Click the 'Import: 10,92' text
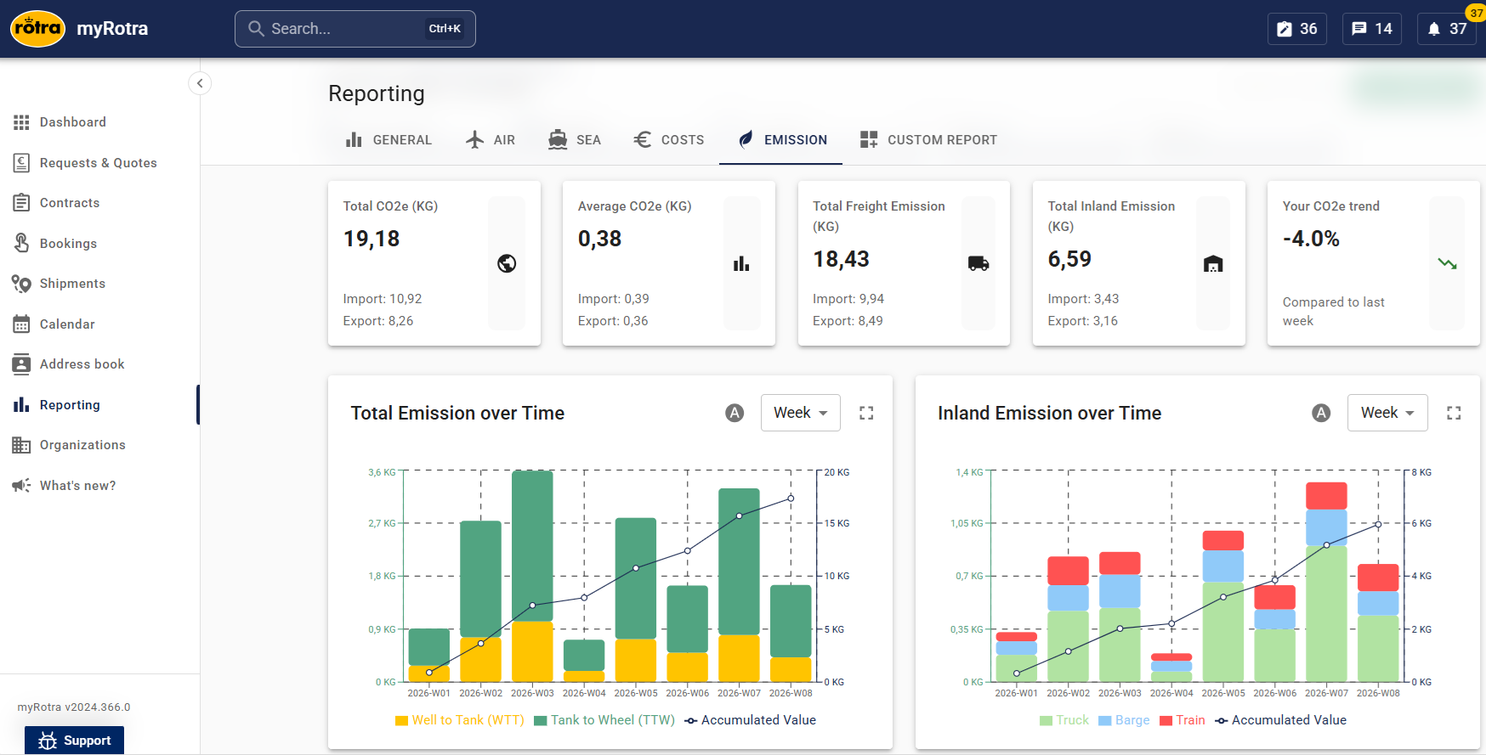The height and width of the screenshot is (755, 1486). pyautogui.click(x=383, y=299)
